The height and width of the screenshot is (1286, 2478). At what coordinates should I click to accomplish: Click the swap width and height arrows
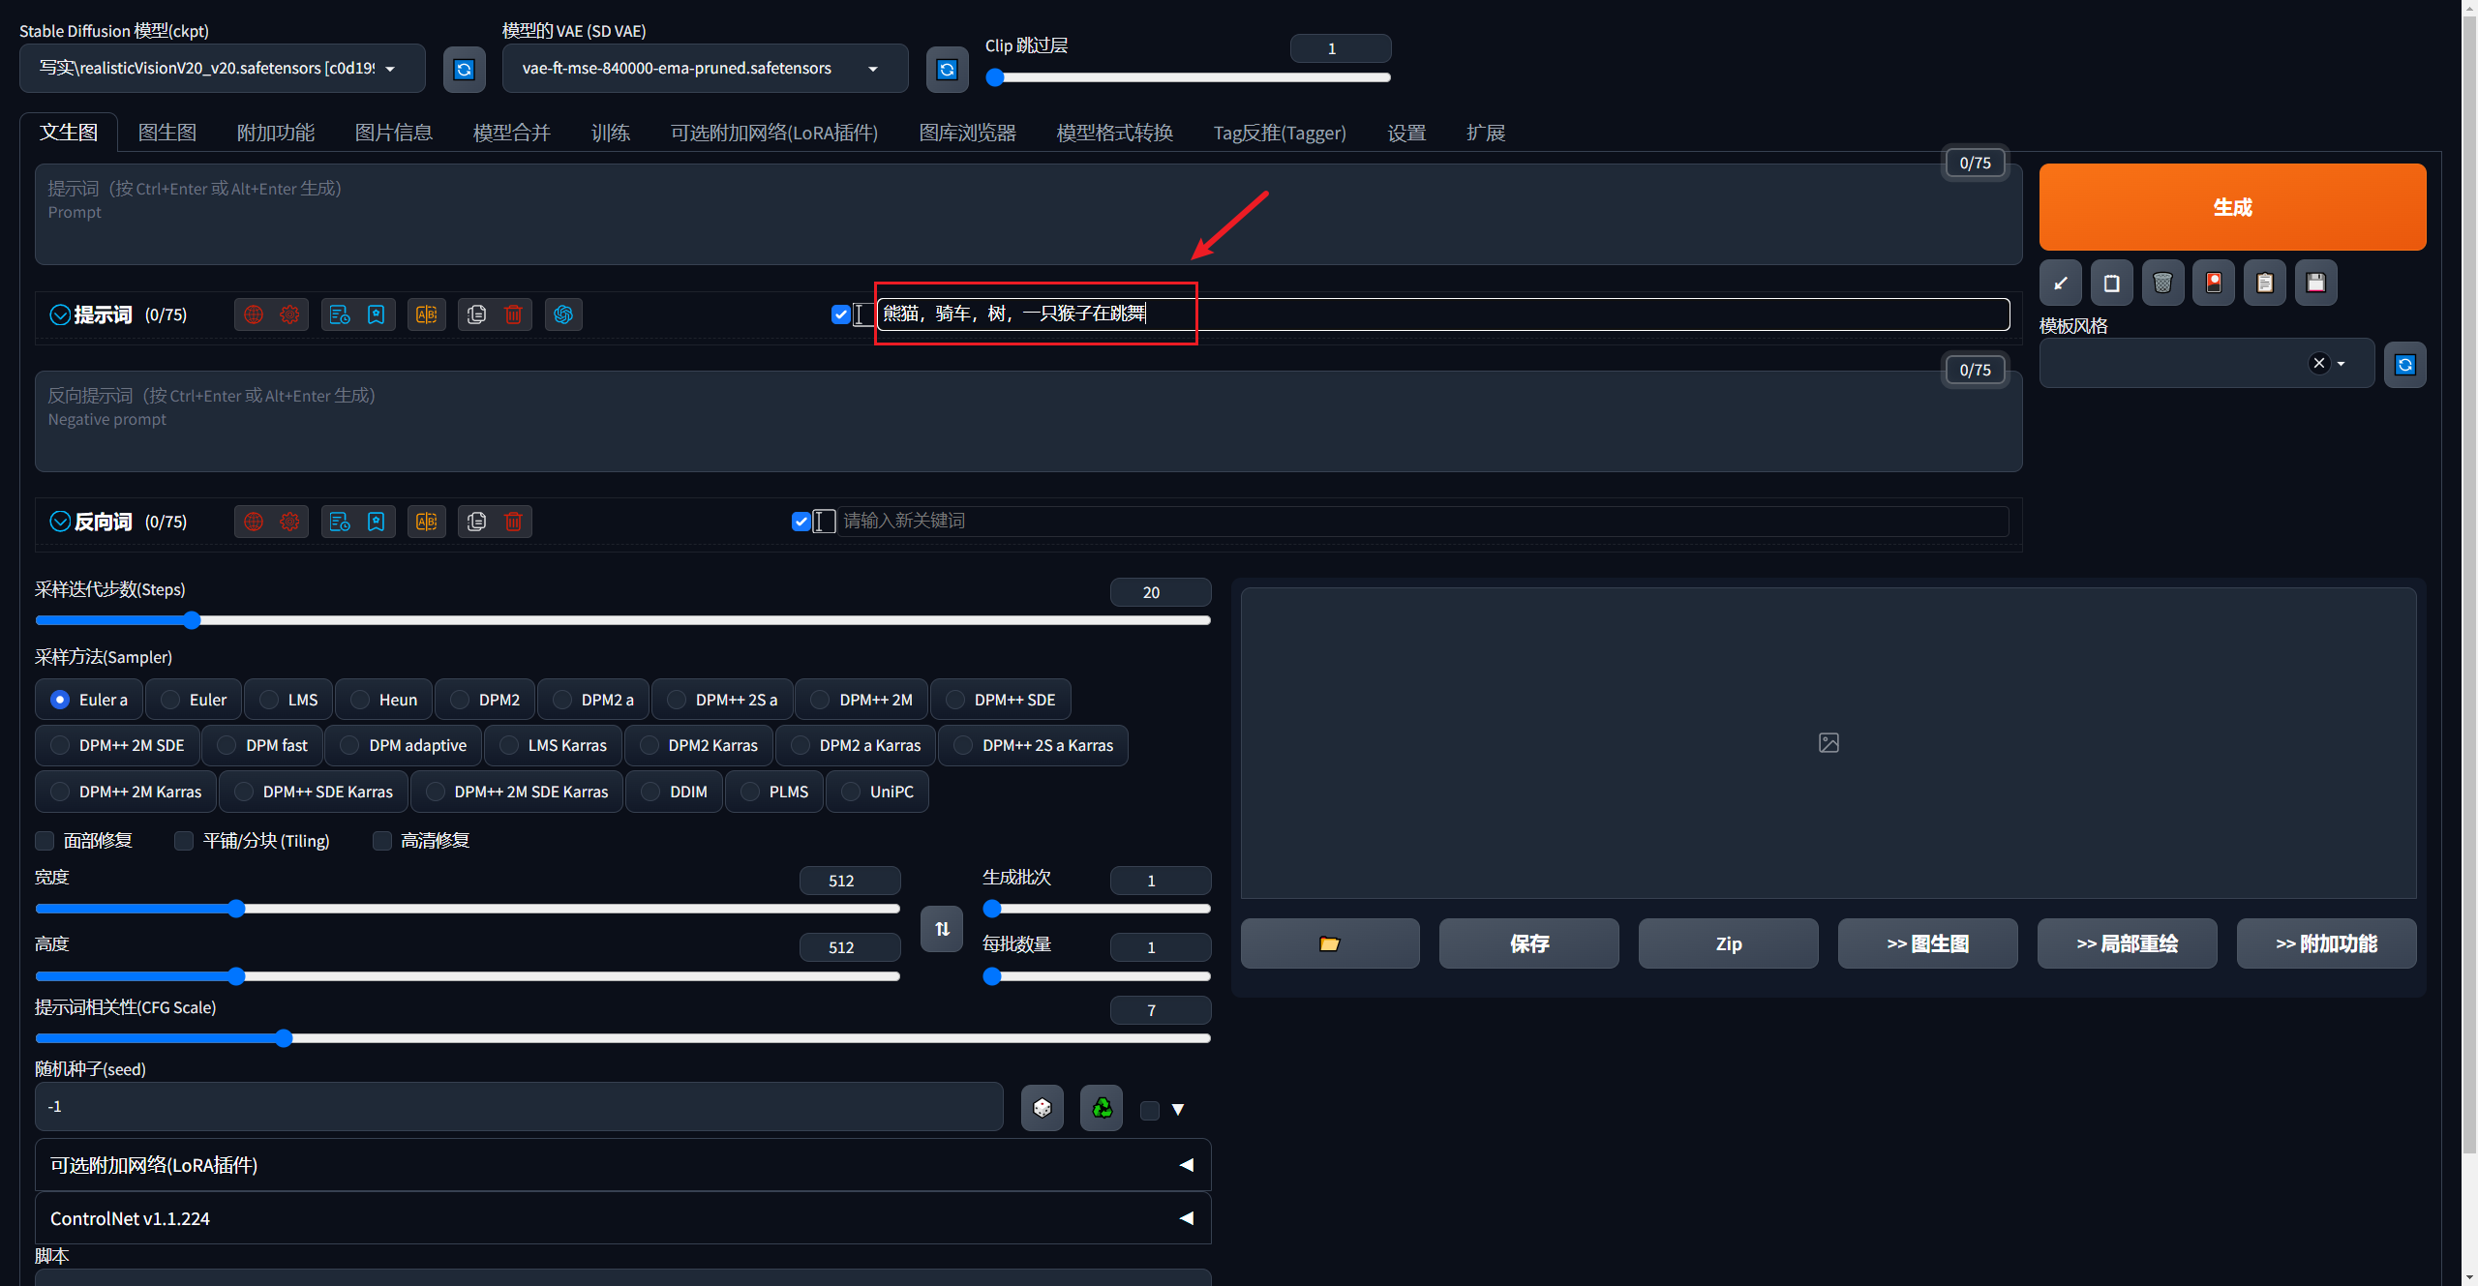tap(941, 929)
